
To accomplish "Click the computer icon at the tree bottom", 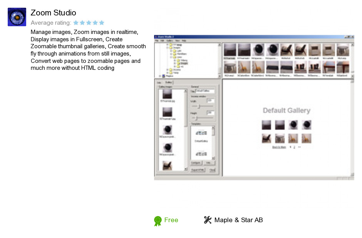I will point(164,76).
